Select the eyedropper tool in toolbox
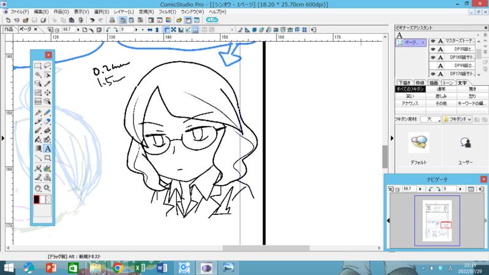This screenshot has width=489, height=275. coord(47,84)
